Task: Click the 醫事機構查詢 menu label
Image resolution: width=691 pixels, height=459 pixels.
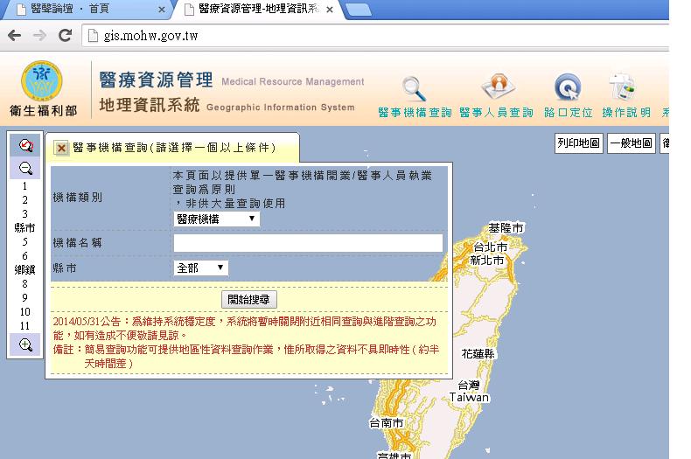Action: tap(415, 113)
